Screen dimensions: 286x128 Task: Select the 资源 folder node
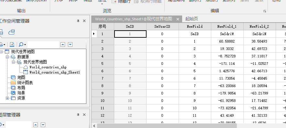point(21,98)
